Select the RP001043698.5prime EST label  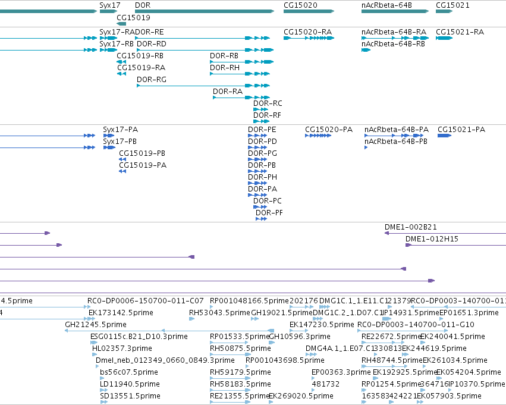point(285,361)
